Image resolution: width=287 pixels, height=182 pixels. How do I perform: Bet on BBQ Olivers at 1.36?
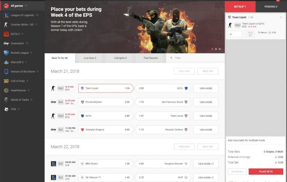[106, 164]
